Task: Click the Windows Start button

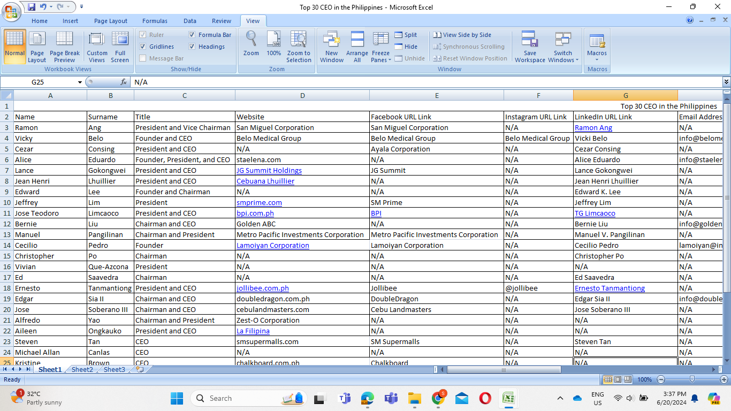Action: (x=177, y=398)
